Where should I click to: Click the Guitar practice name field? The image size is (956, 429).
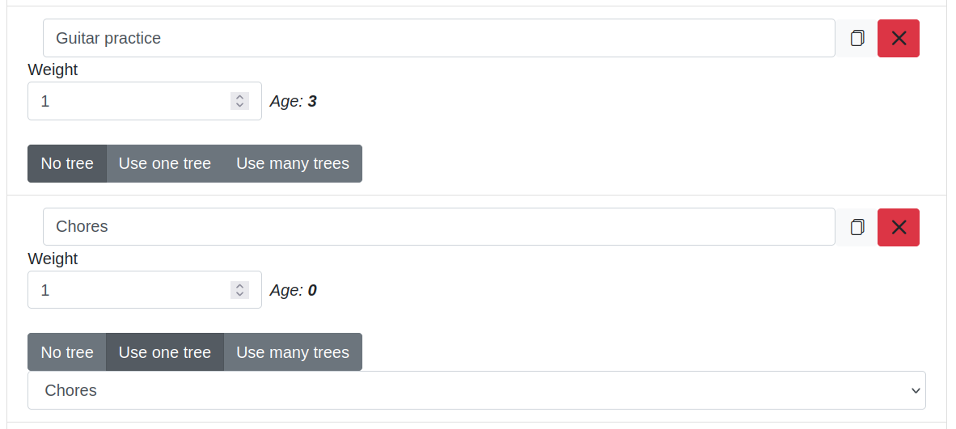pos(438,38)
